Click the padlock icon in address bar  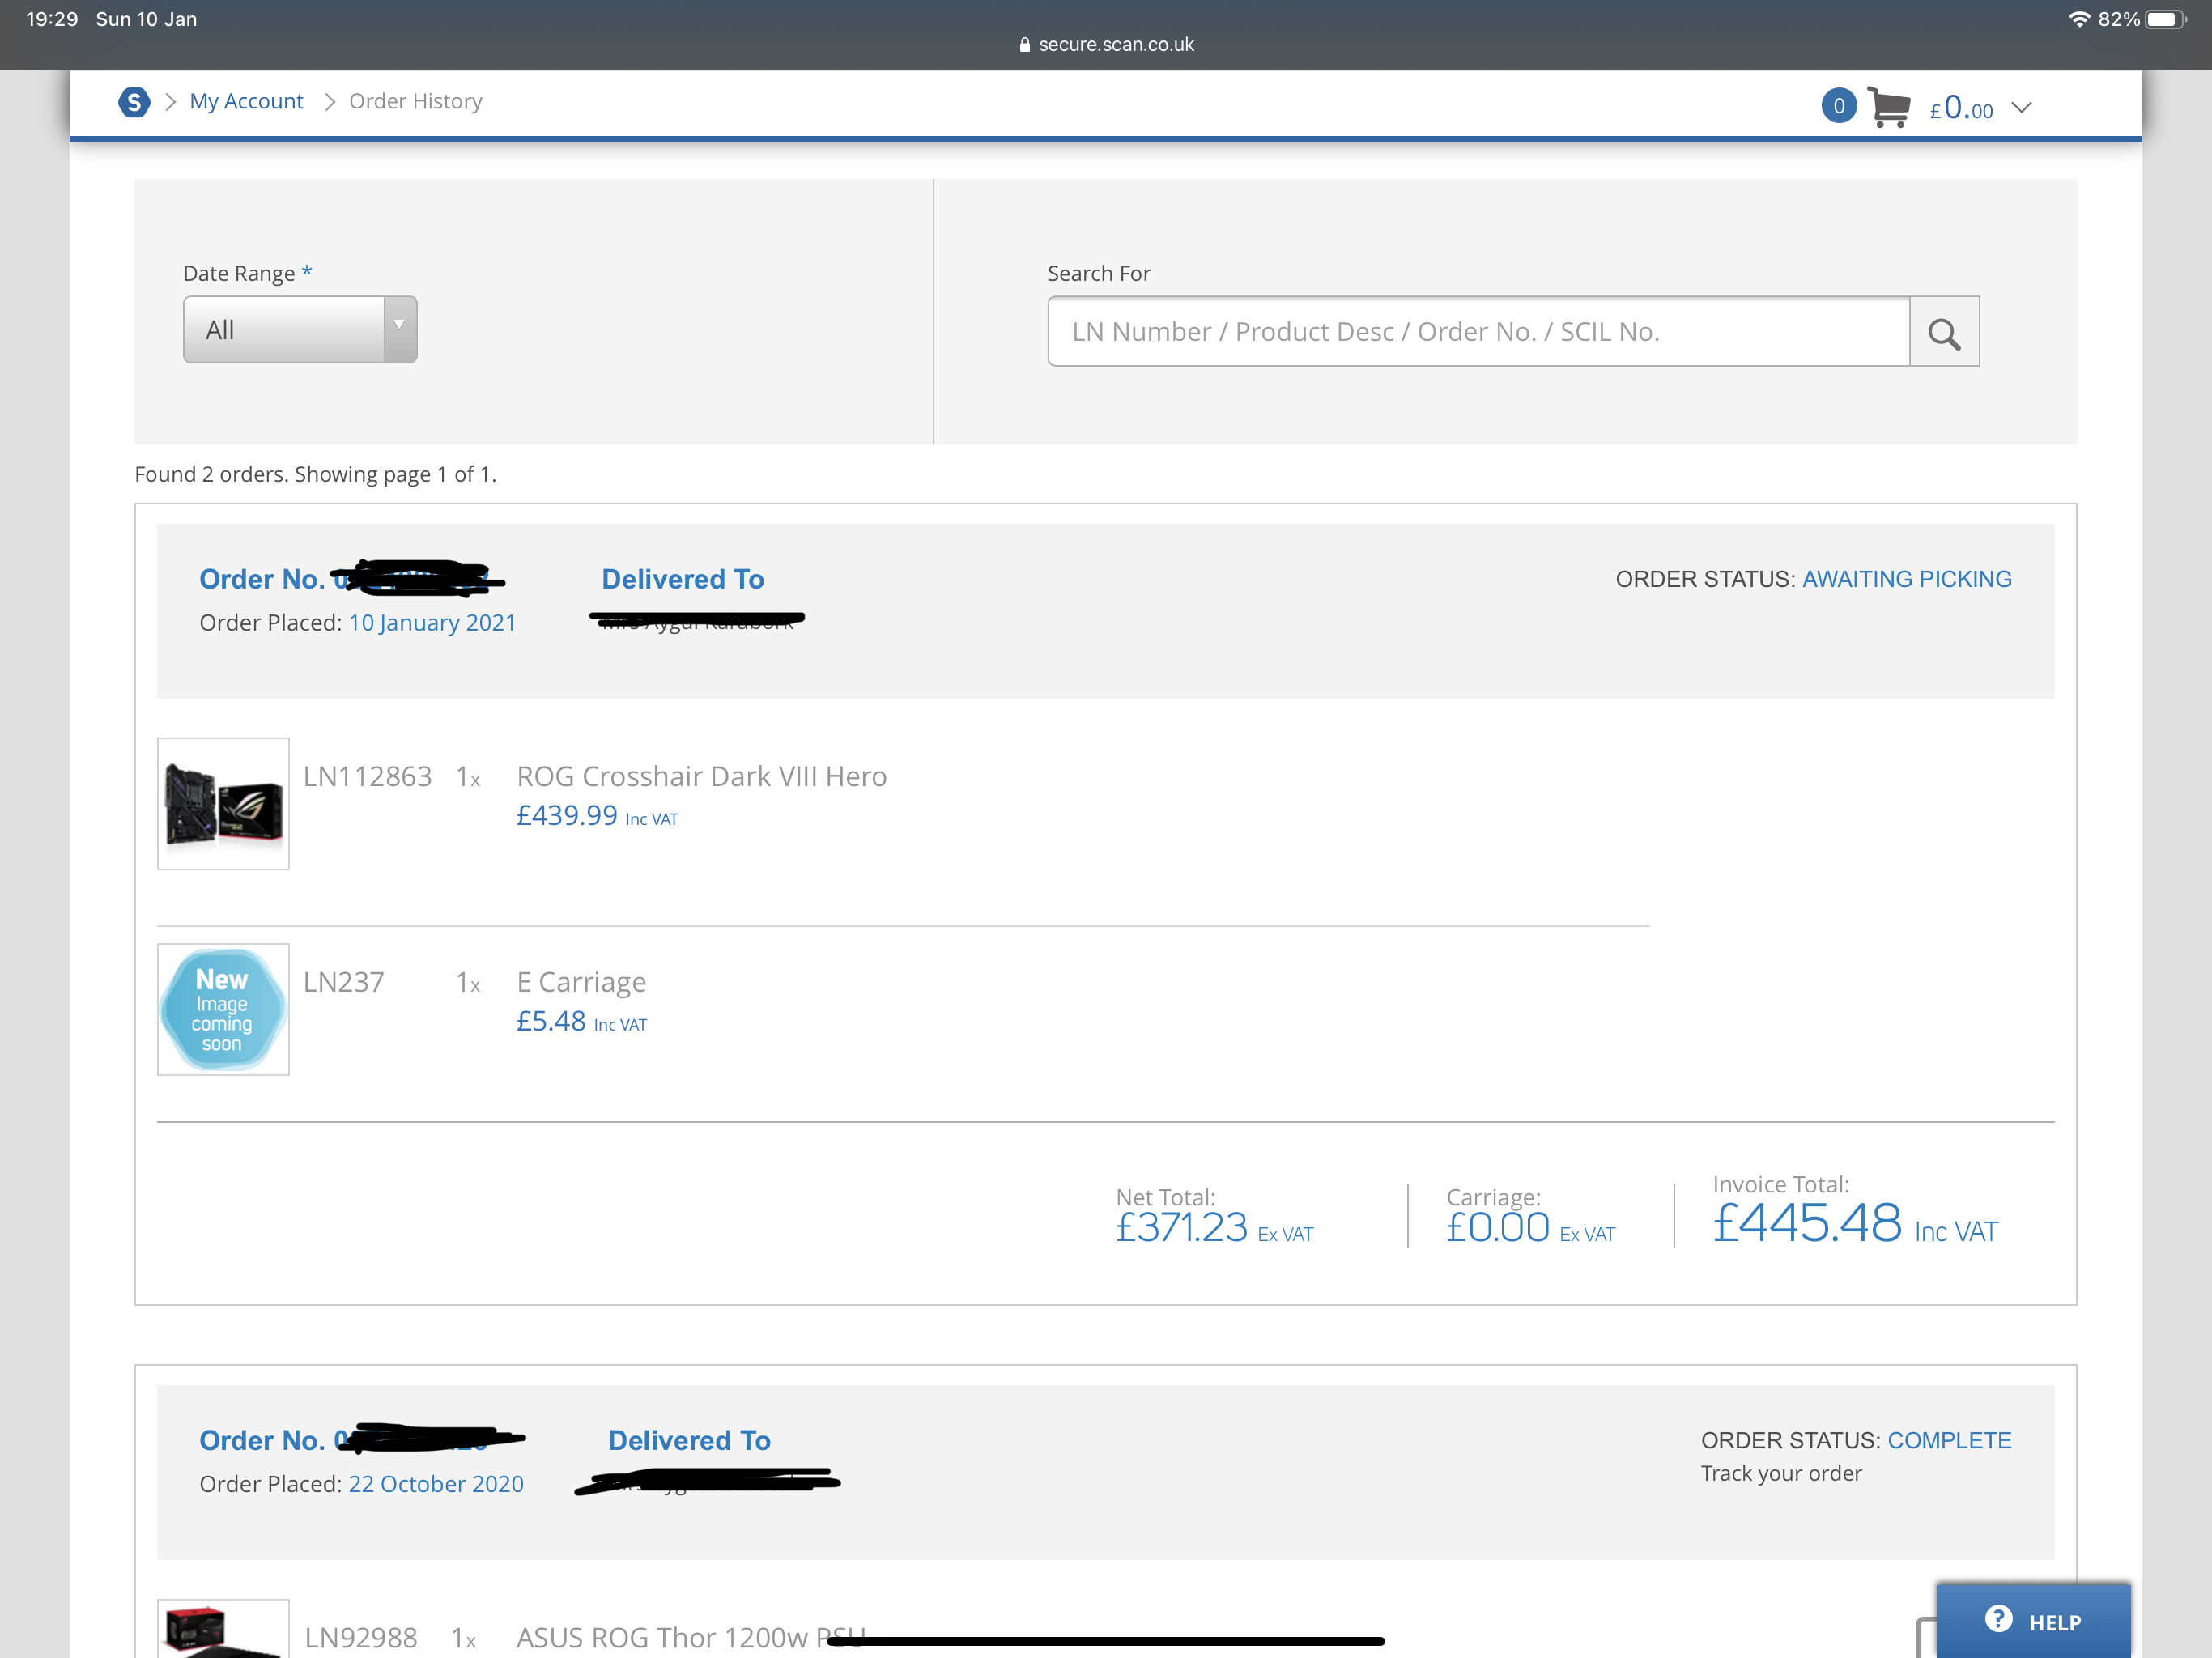[1024, 45]
